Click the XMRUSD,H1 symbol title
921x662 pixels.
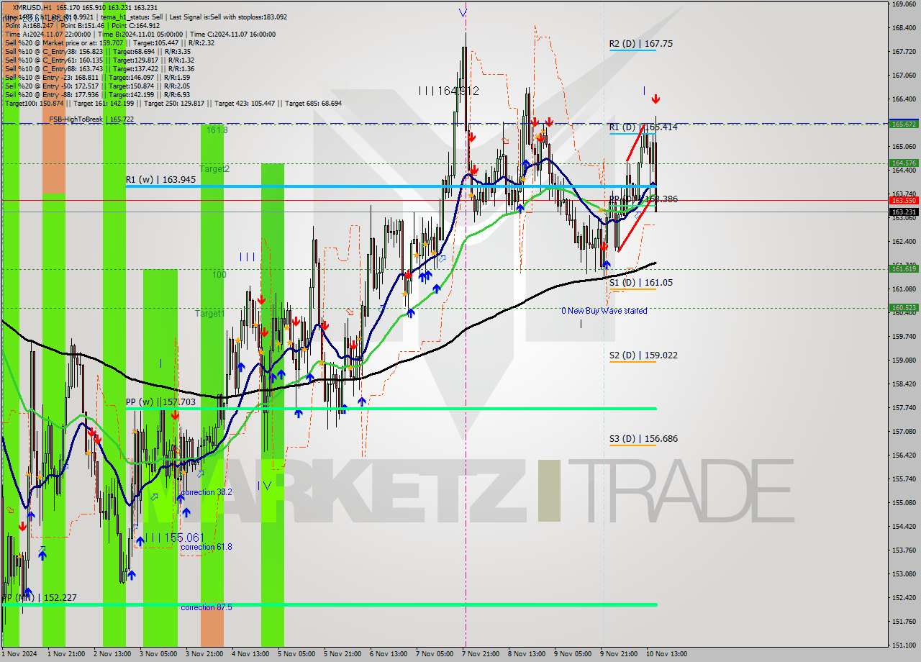coord(32,6)
